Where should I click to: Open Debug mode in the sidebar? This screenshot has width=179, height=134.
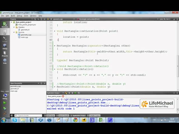pyautogui.click(x=5, y=46)
